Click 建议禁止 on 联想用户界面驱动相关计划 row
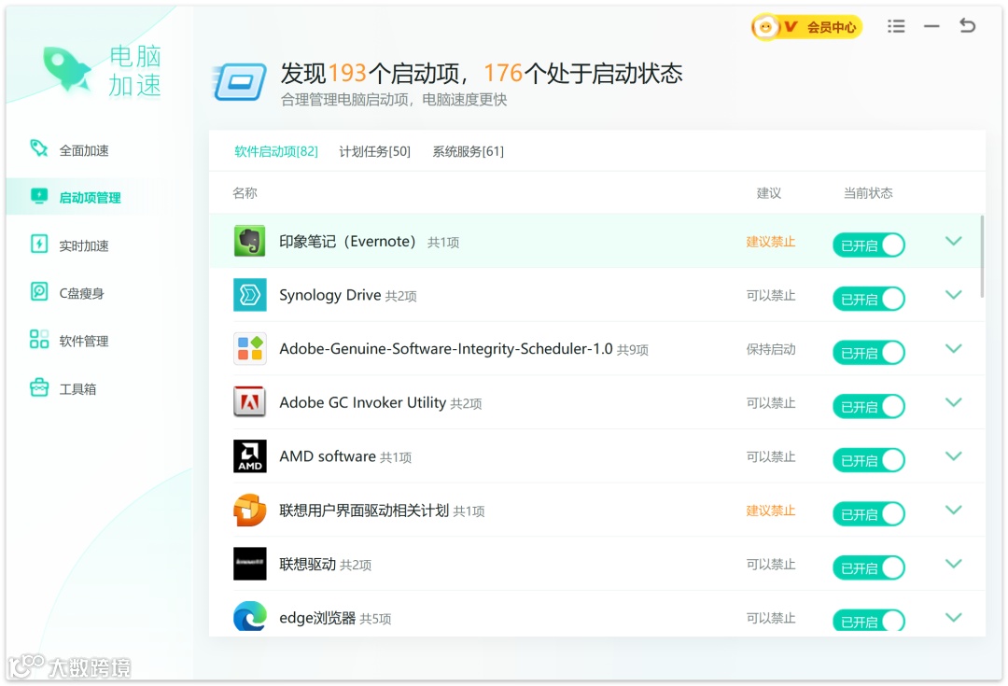This screenshot has width=1008, height=686. point(771,511)
